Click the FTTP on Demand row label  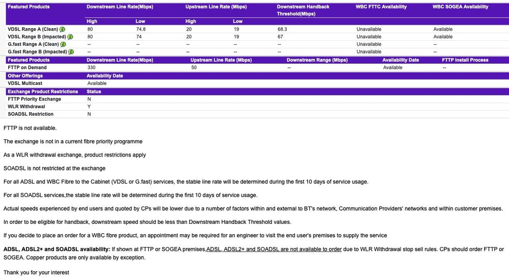pyautogui.click(x=27, y=67)
